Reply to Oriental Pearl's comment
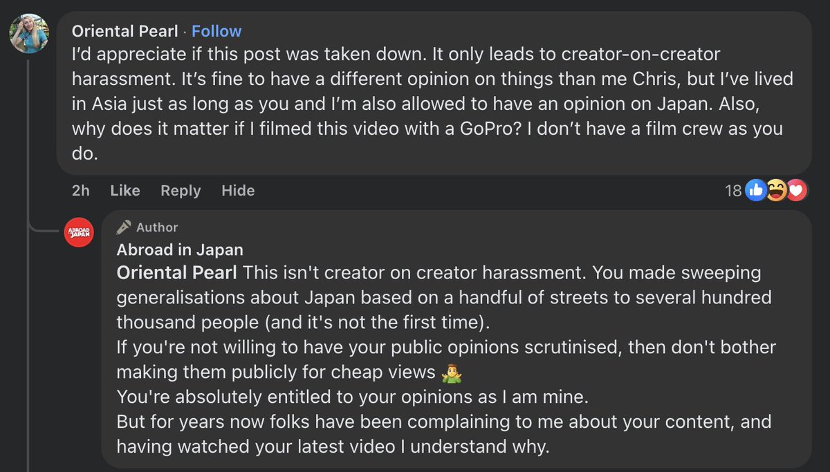Image resolution: width=830 pixels, height=472 pixels. point(181,191)
